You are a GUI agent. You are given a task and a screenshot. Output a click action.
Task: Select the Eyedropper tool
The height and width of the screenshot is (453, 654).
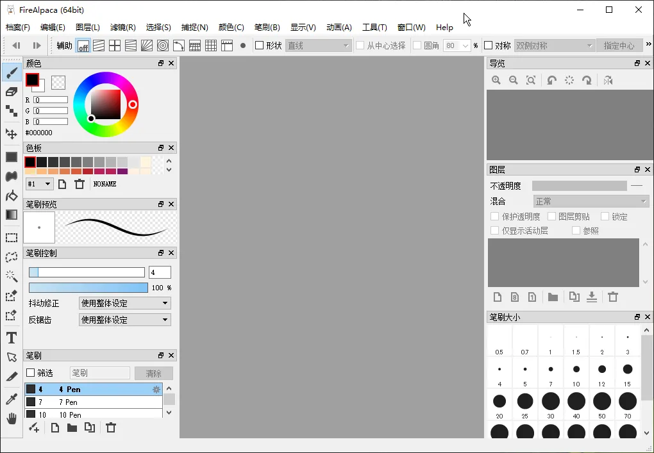(11, 399)
